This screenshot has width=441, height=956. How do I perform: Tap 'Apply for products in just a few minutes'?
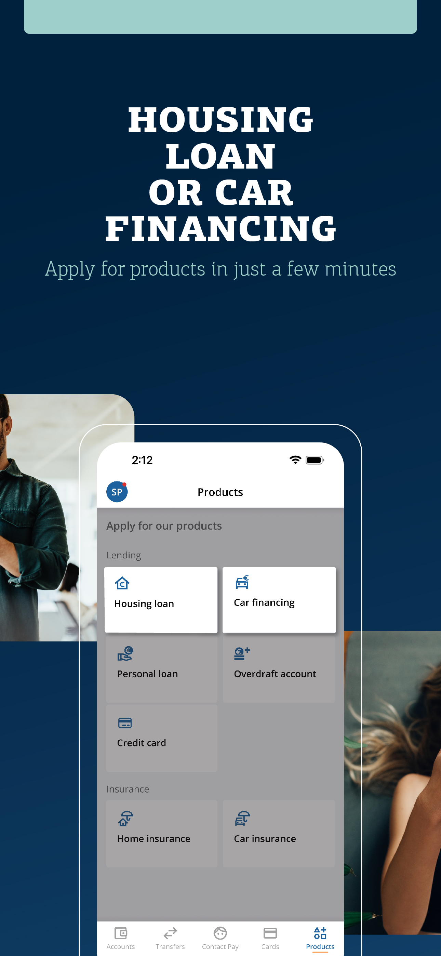pos(220,269)
